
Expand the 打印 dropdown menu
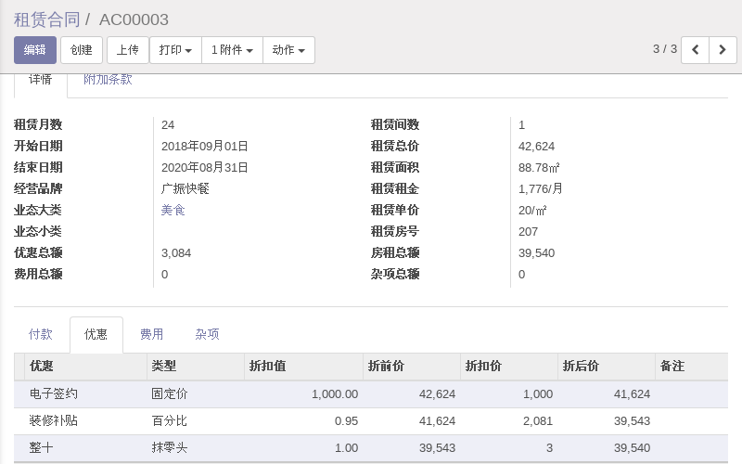(x=175, y=50)
